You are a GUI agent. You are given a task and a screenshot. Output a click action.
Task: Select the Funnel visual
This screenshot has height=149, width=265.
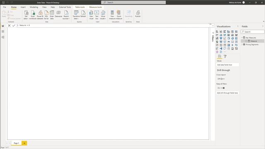point(221,38)
